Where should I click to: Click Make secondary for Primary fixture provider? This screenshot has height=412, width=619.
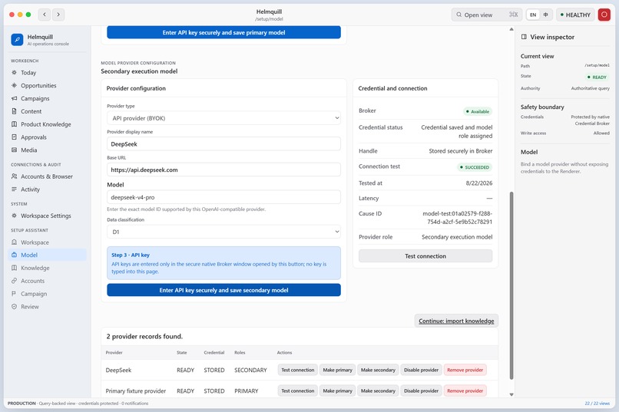(x=378, y=391)
